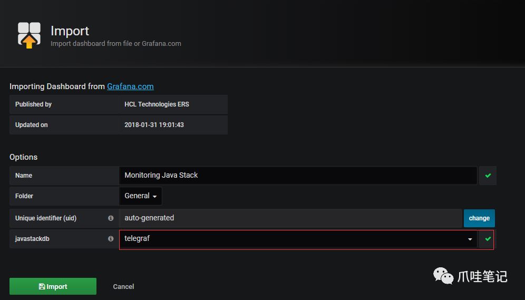Click the Cancel link
Viewport: 525px width, 300px height.
pyautogui.click(x=123, y=287)
